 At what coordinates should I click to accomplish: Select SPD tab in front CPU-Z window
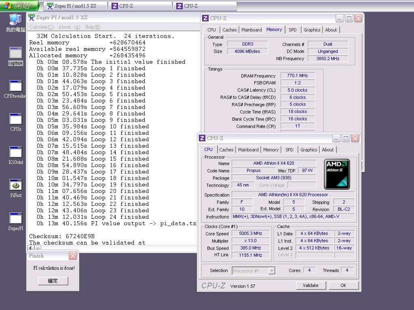click(289, 150)
